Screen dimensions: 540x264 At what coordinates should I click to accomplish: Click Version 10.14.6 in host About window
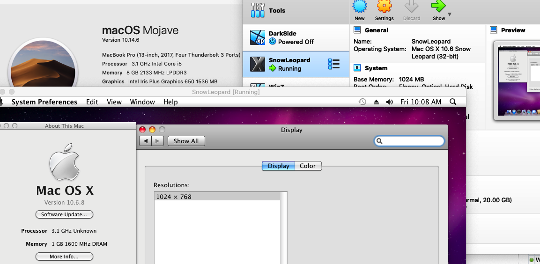[x=120, y=40]
